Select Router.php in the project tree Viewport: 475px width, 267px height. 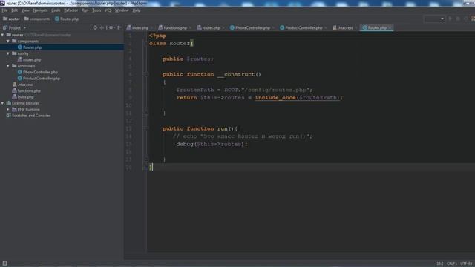(x=62, y=47)
